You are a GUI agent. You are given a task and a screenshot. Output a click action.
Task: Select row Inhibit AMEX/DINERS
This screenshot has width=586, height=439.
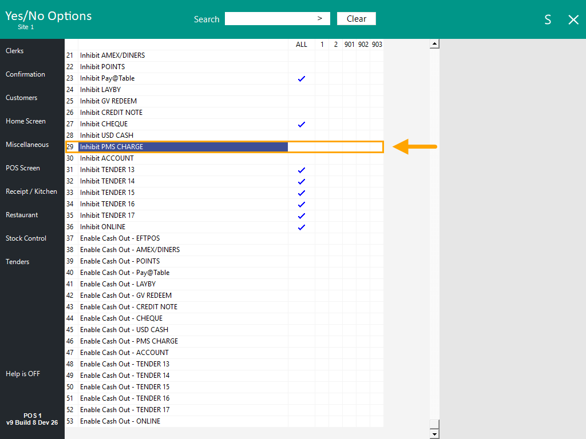(x=224, y=55)
